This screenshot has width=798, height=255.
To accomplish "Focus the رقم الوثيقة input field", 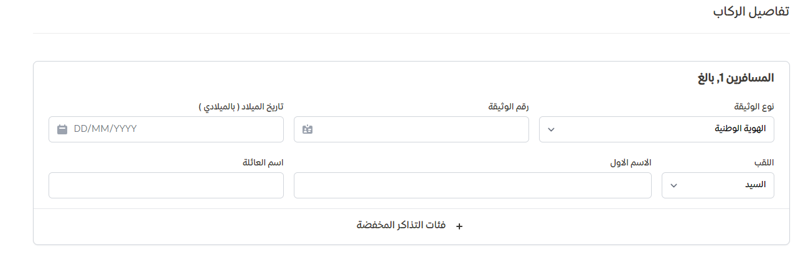I will [x=417, y=129].
